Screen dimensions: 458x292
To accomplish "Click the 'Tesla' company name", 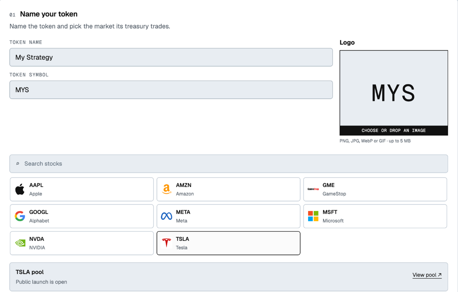I will (x=182, y=247).
